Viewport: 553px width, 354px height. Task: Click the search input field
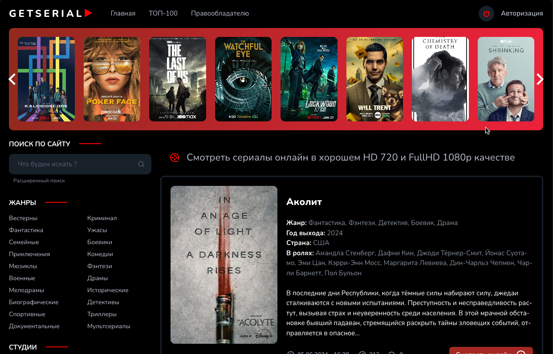pyautogui.click(x=71, y=164)
